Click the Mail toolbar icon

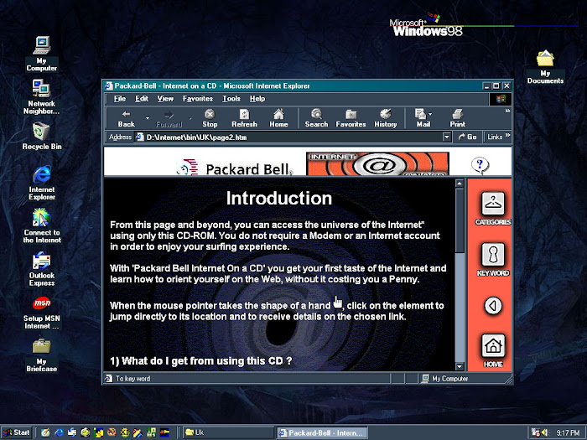421,118
